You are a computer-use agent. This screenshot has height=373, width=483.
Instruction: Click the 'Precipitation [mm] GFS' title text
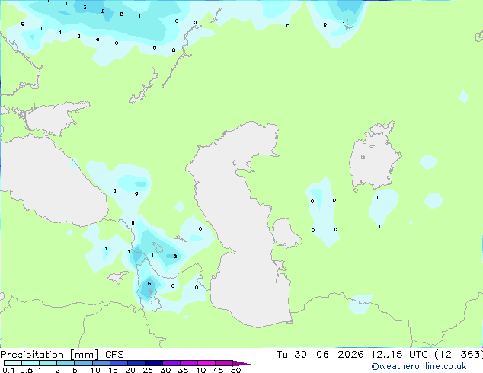[62, 355]
